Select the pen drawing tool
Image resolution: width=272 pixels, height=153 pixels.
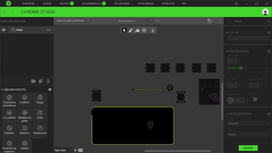pos(131,30)
